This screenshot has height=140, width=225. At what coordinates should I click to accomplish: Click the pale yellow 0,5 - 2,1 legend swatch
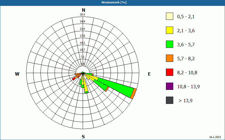[170, 16]
